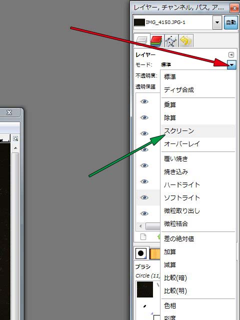Viewport: 240px width, 320px height.
Task: Toggle the eye icon of the topmost layer
Action: tap(144, 101)
